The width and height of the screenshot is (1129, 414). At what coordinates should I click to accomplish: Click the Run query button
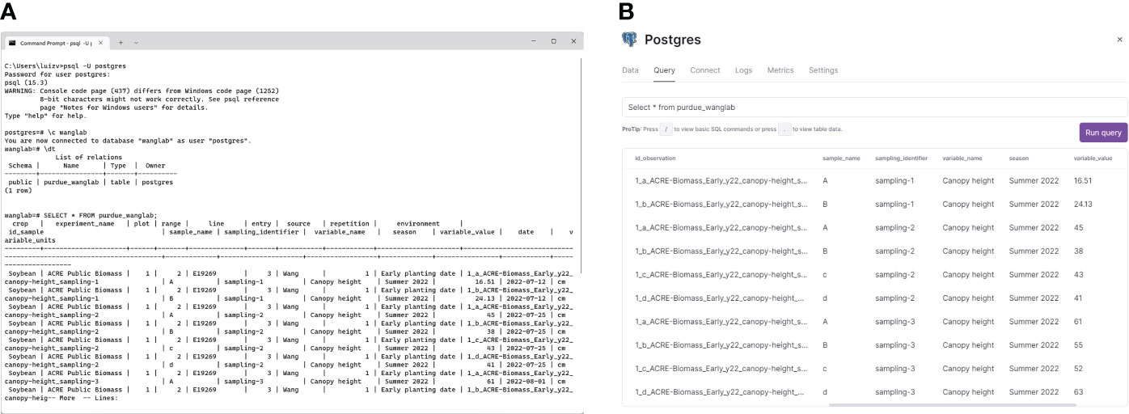(1103, 133)
